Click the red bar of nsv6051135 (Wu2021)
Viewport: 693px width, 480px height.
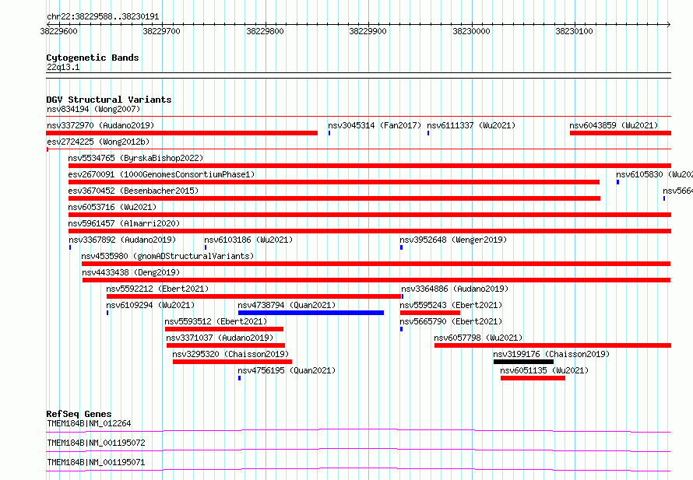tap(533, 378)
